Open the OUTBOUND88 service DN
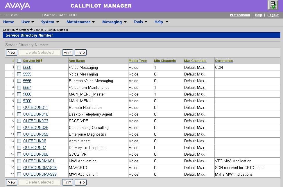The image size is (283, 187). (36, 154)
